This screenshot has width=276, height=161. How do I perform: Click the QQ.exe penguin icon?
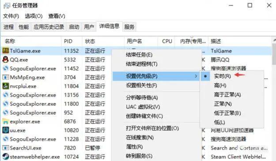[x=5, y=60]
